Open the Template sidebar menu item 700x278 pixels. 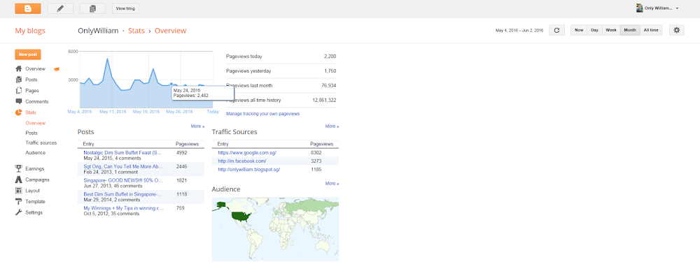coord(35,201)
